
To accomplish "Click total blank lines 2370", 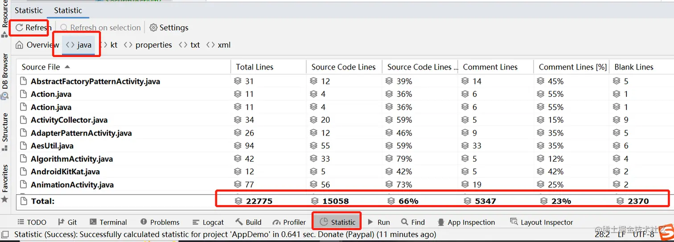I will (638, 201).
